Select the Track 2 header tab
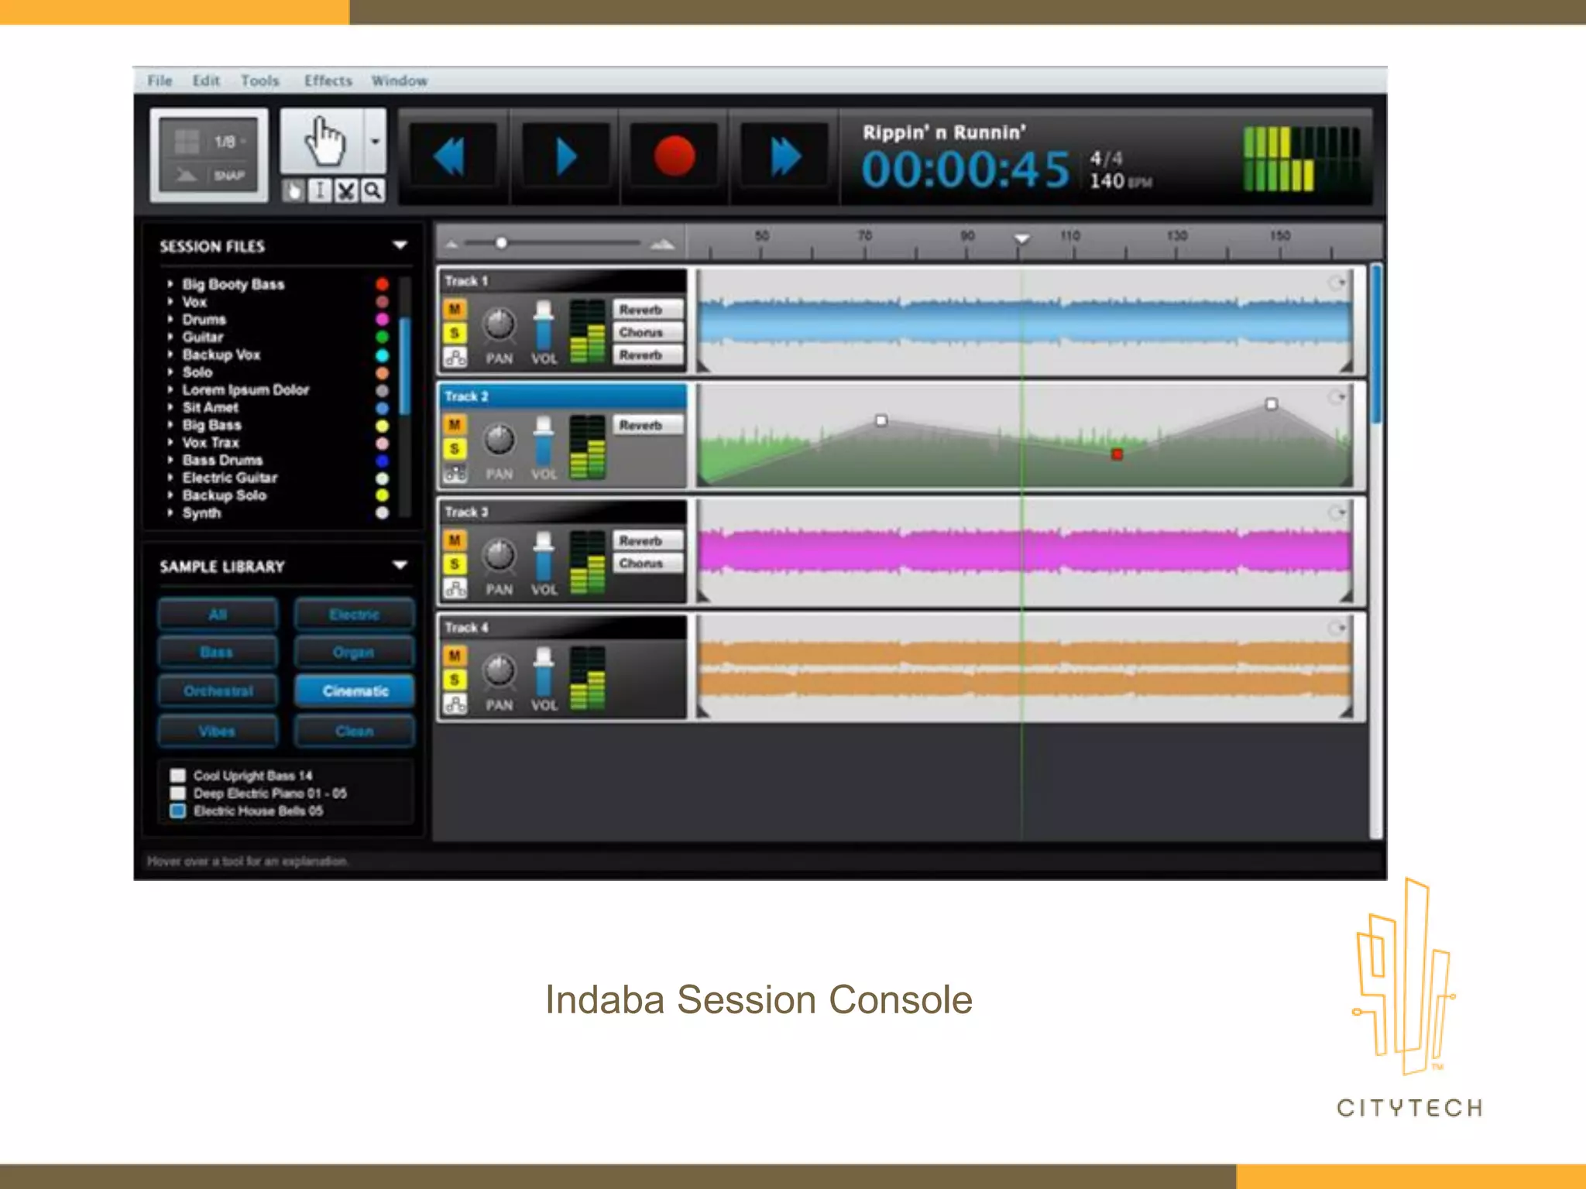The image size is (1586, 1189). 563,396
